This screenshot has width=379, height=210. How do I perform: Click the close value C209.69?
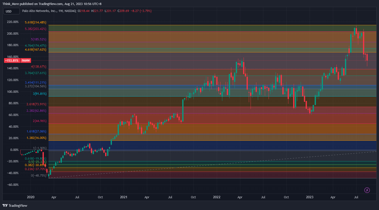click(x=123, y=11)
